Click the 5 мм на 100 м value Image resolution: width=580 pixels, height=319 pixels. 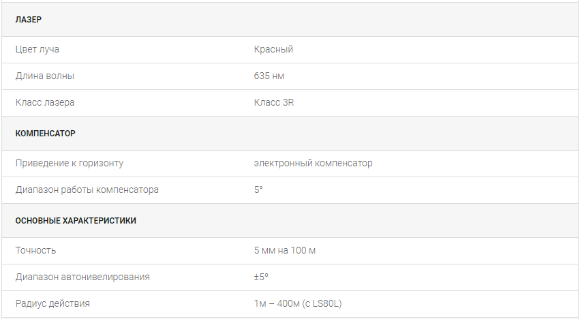click(x=284, y=251)
